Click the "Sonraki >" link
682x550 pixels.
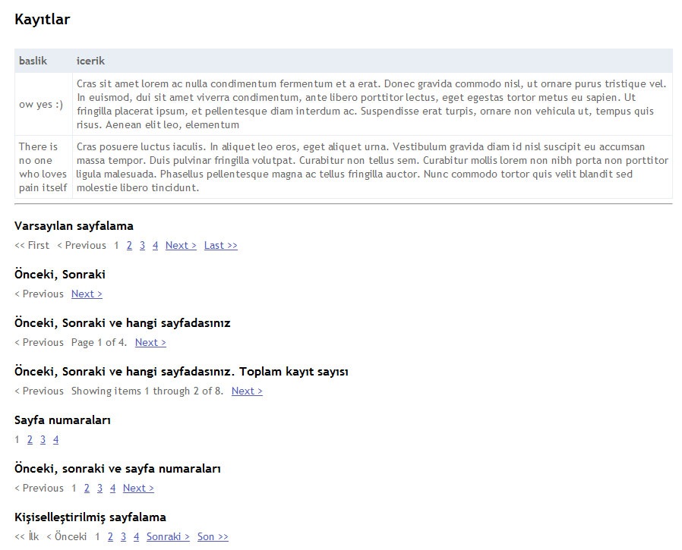[168, 536]
